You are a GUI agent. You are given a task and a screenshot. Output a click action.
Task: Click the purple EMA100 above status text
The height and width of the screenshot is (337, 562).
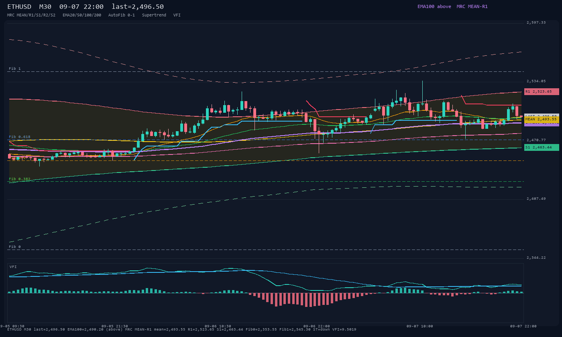point(434,7)
